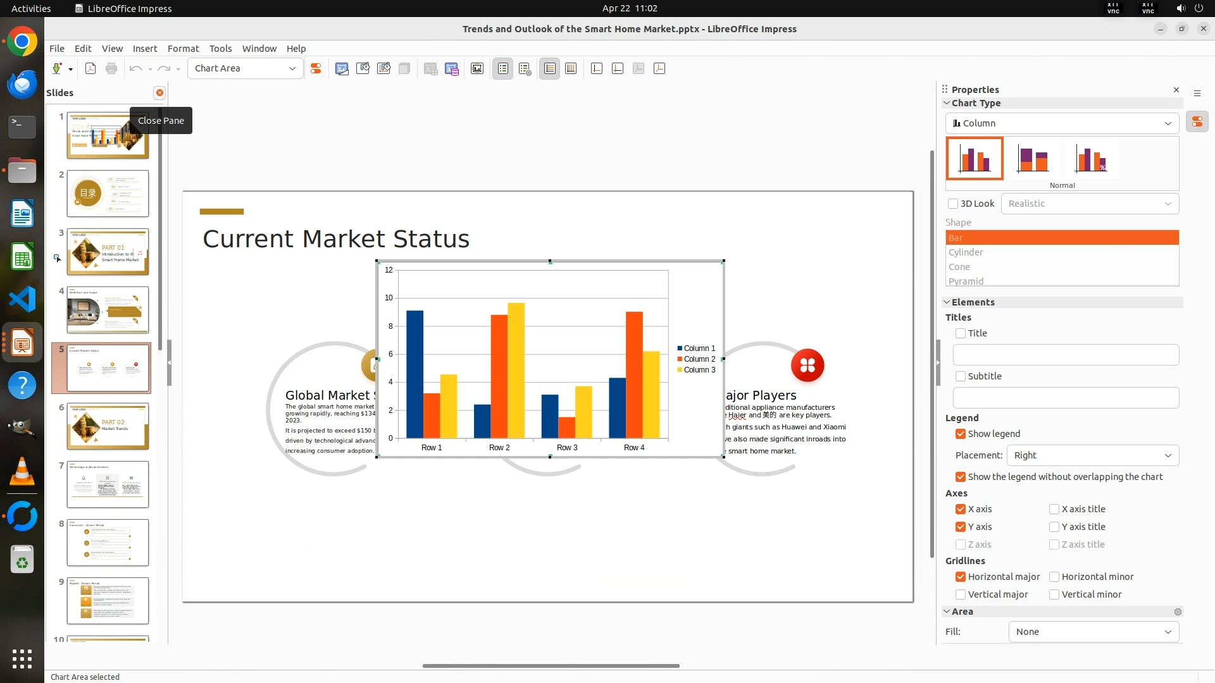
Task: Click the Format Selection toolbar icon
Action: coord(315,69)
